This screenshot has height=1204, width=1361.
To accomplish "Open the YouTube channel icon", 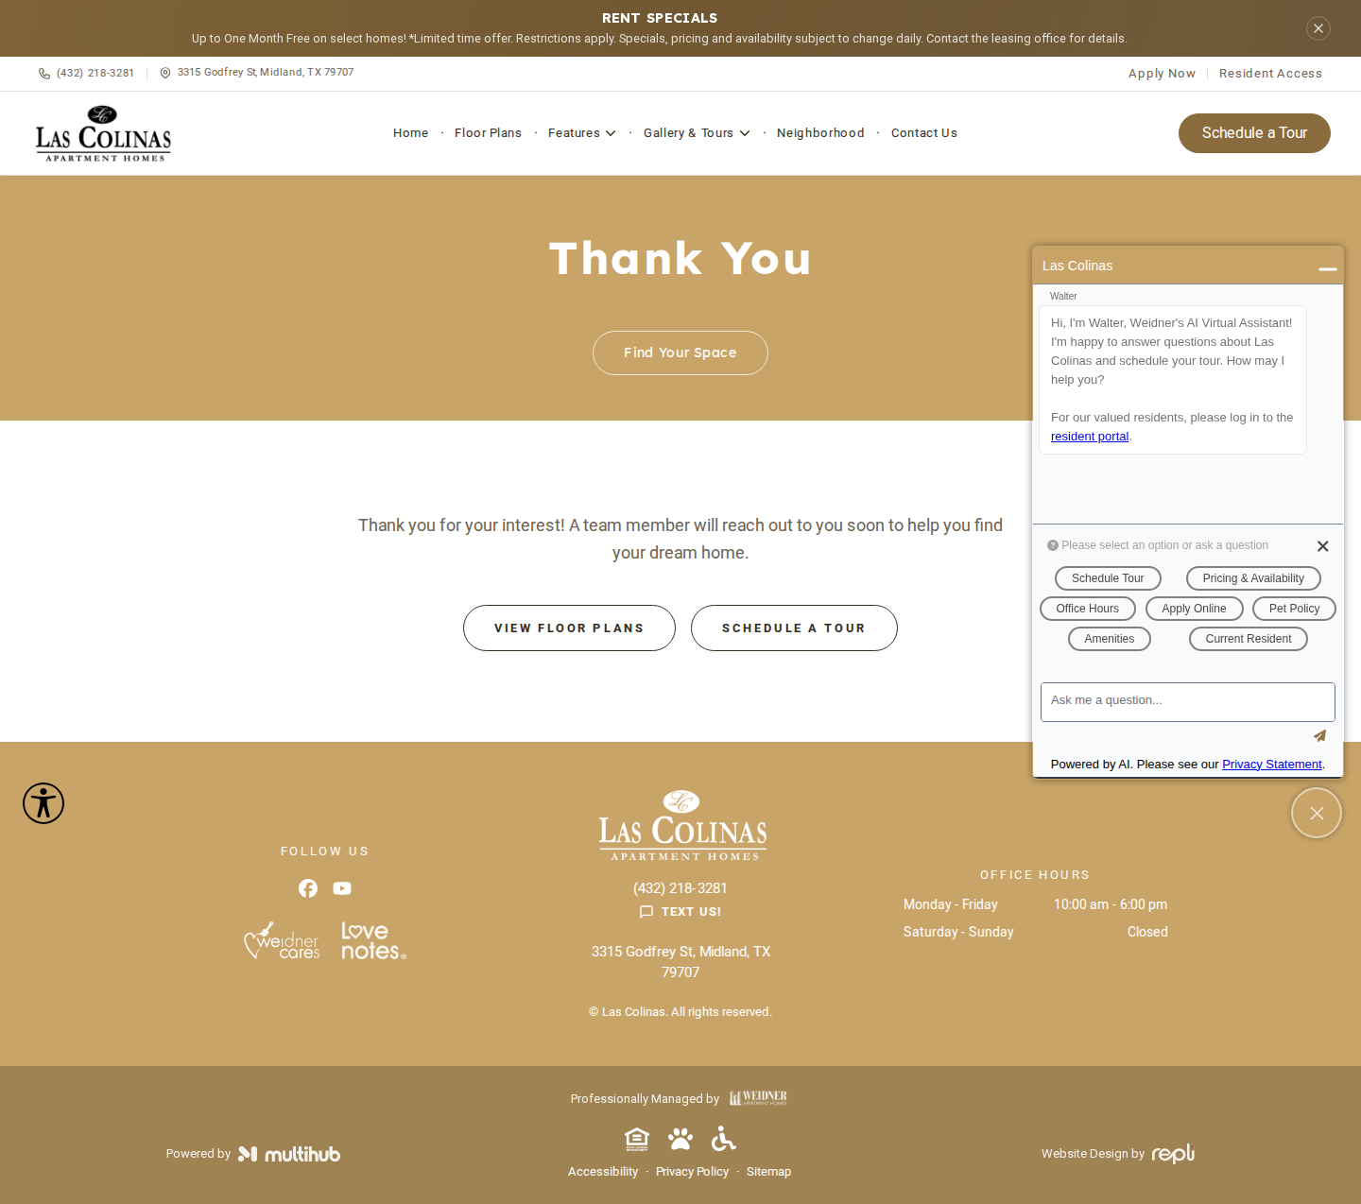I will click(342, 888).
